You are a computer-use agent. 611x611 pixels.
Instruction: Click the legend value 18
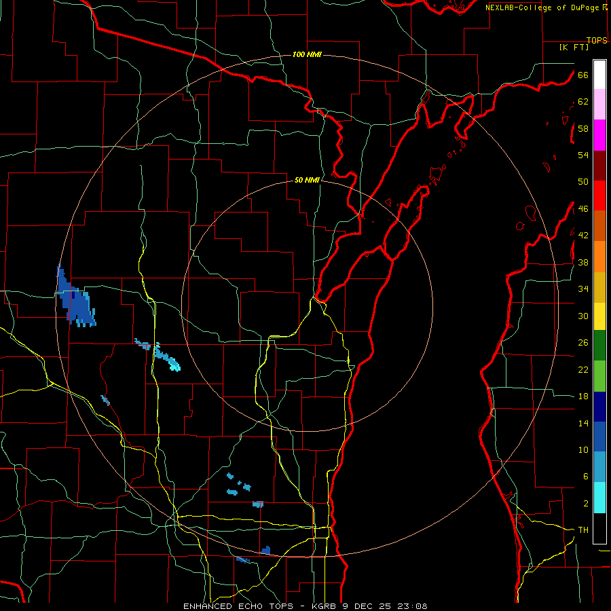tap(583, 396)
